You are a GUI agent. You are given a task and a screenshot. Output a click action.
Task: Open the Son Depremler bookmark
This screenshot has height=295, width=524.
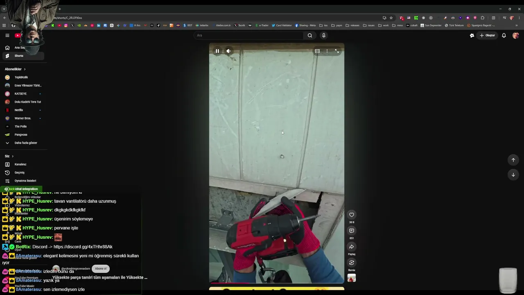[x=431, y=25]
